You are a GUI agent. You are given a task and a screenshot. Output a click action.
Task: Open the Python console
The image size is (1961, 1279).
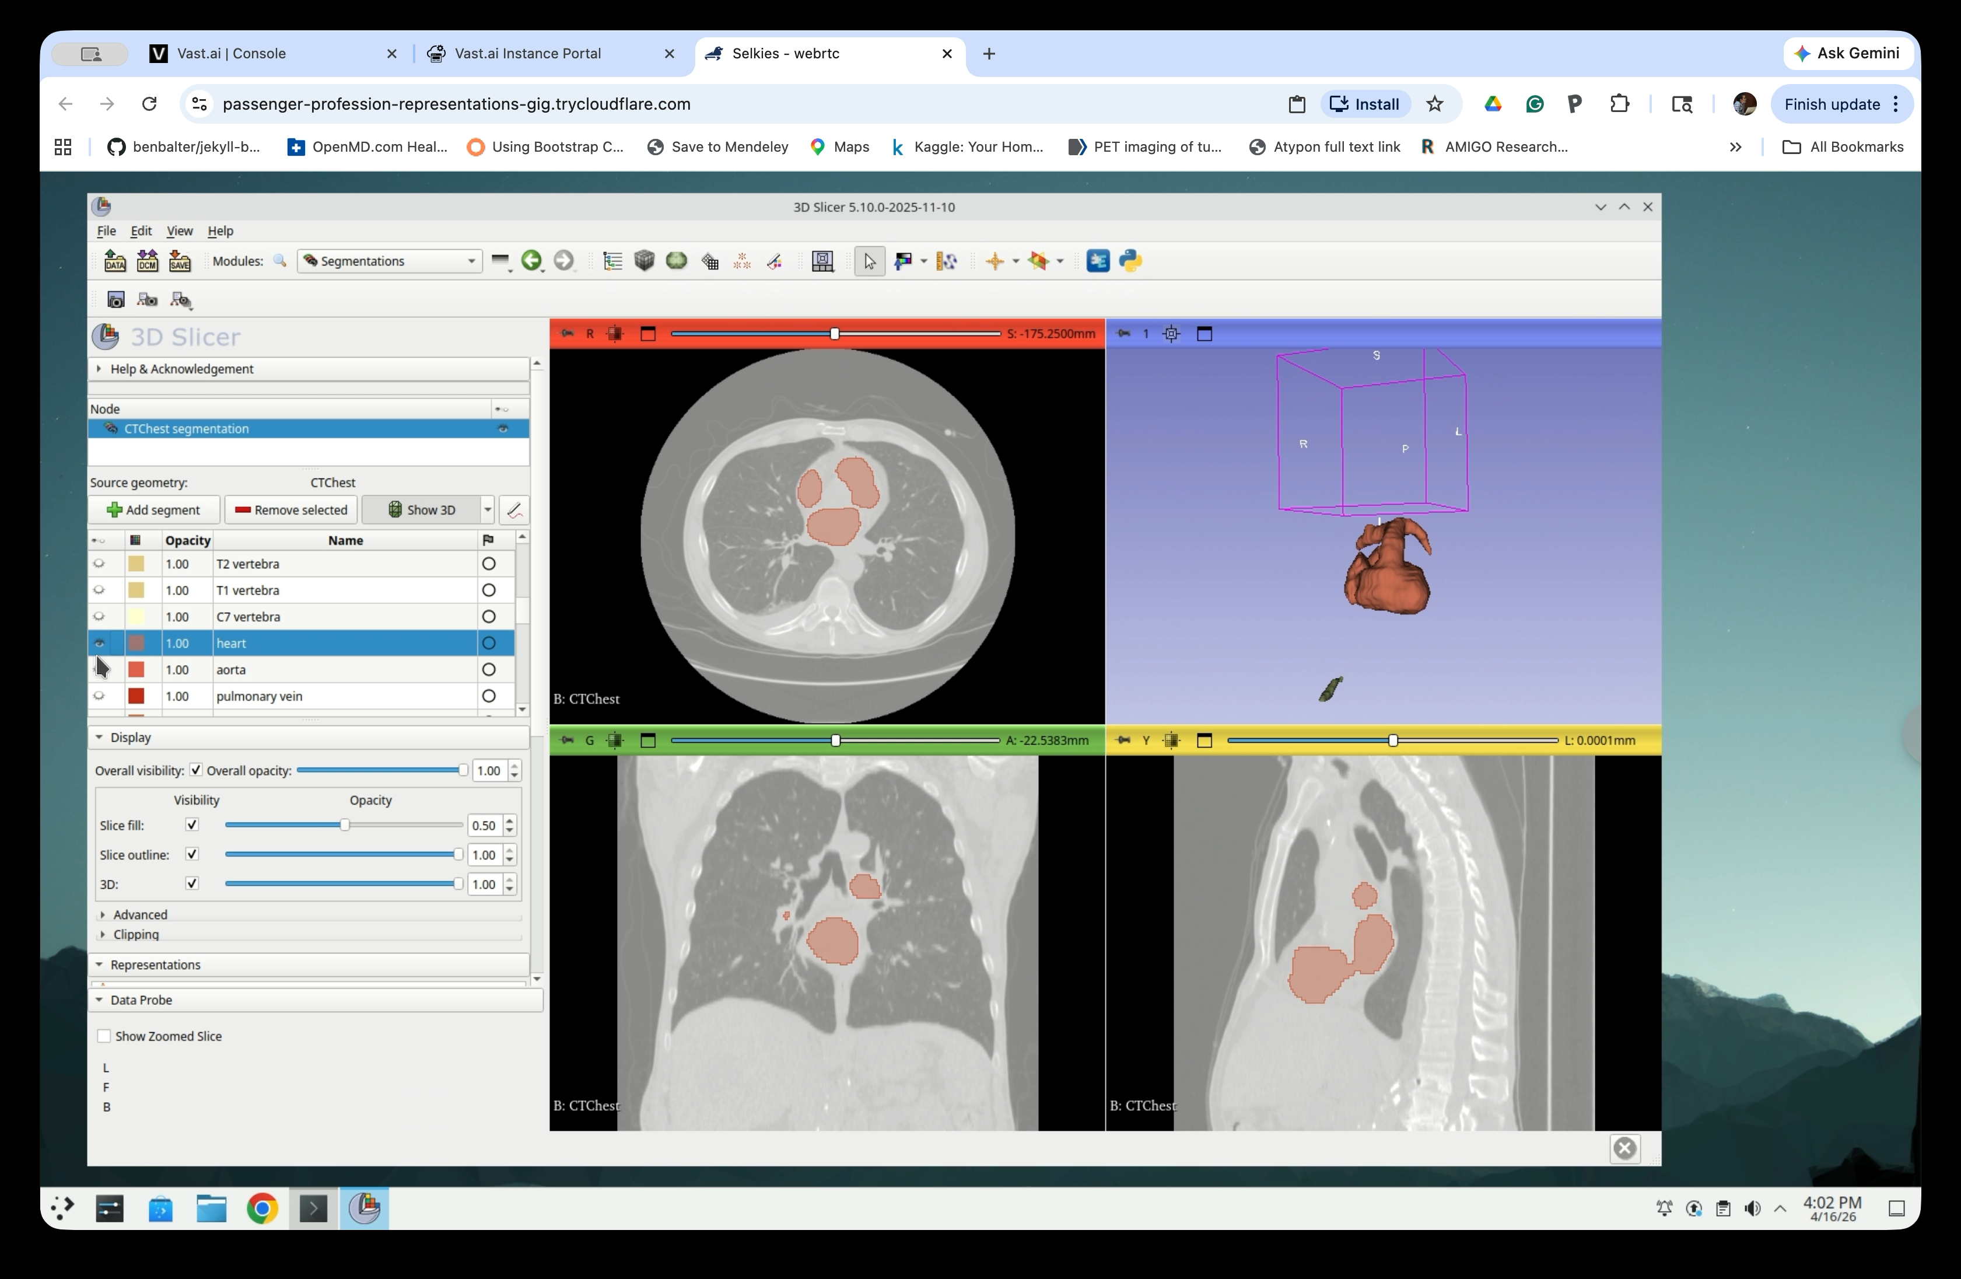[x=1132, y=261]
